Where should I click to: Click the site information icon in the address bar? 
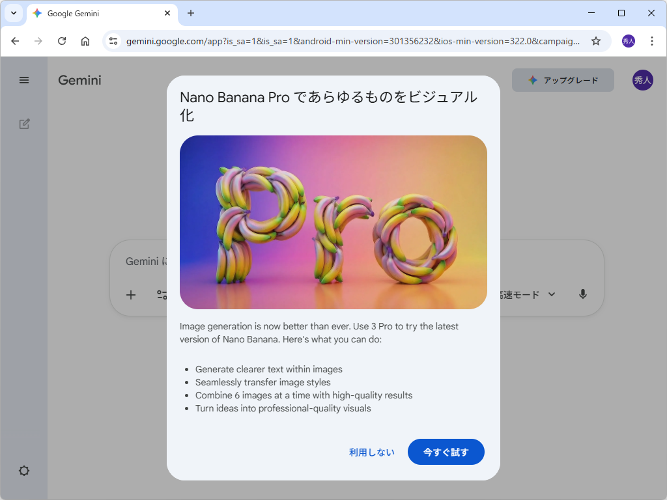click(114, 40)
